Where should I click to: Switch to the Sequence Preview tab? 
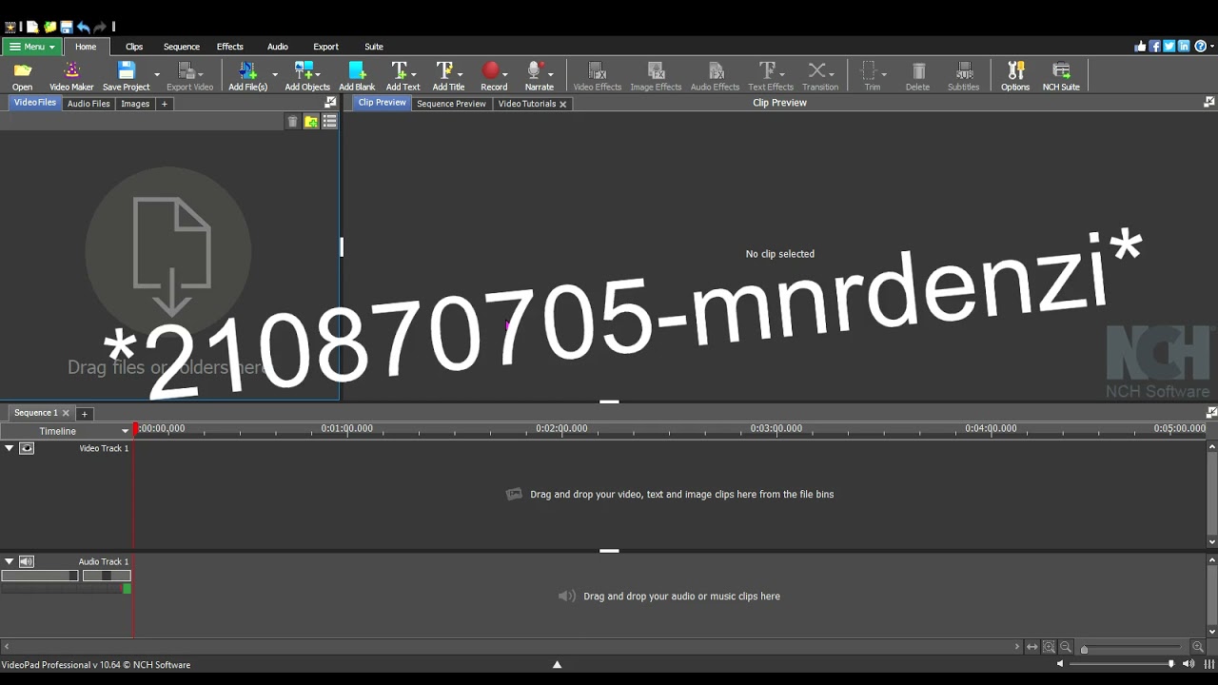tap(451, 104)
